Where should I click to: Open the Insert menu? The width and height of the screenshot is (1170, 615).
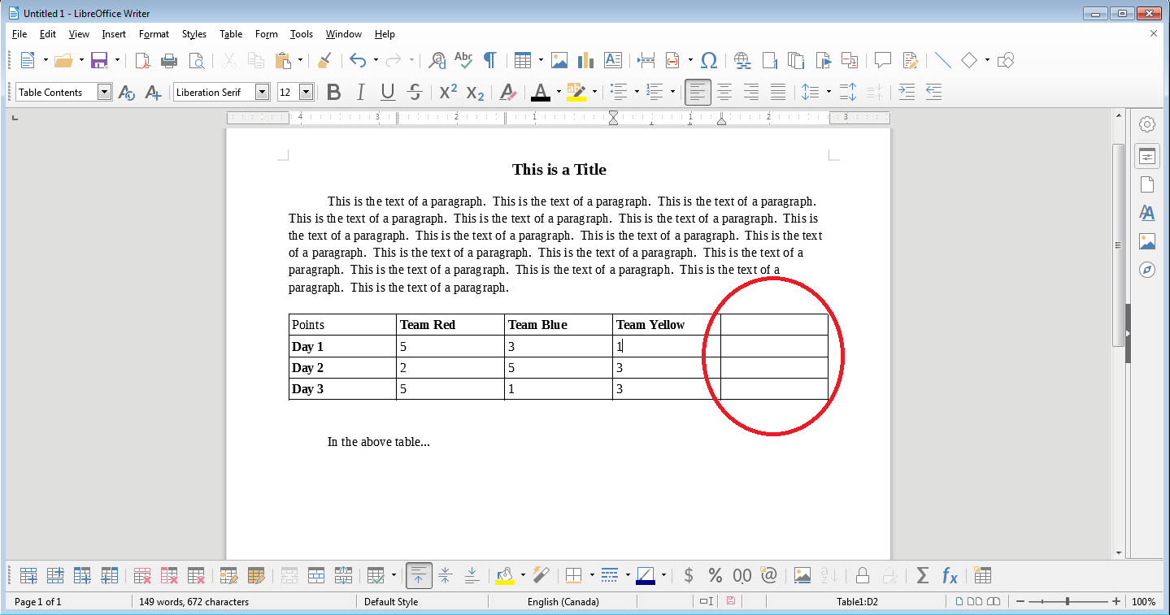pos(114,33)
